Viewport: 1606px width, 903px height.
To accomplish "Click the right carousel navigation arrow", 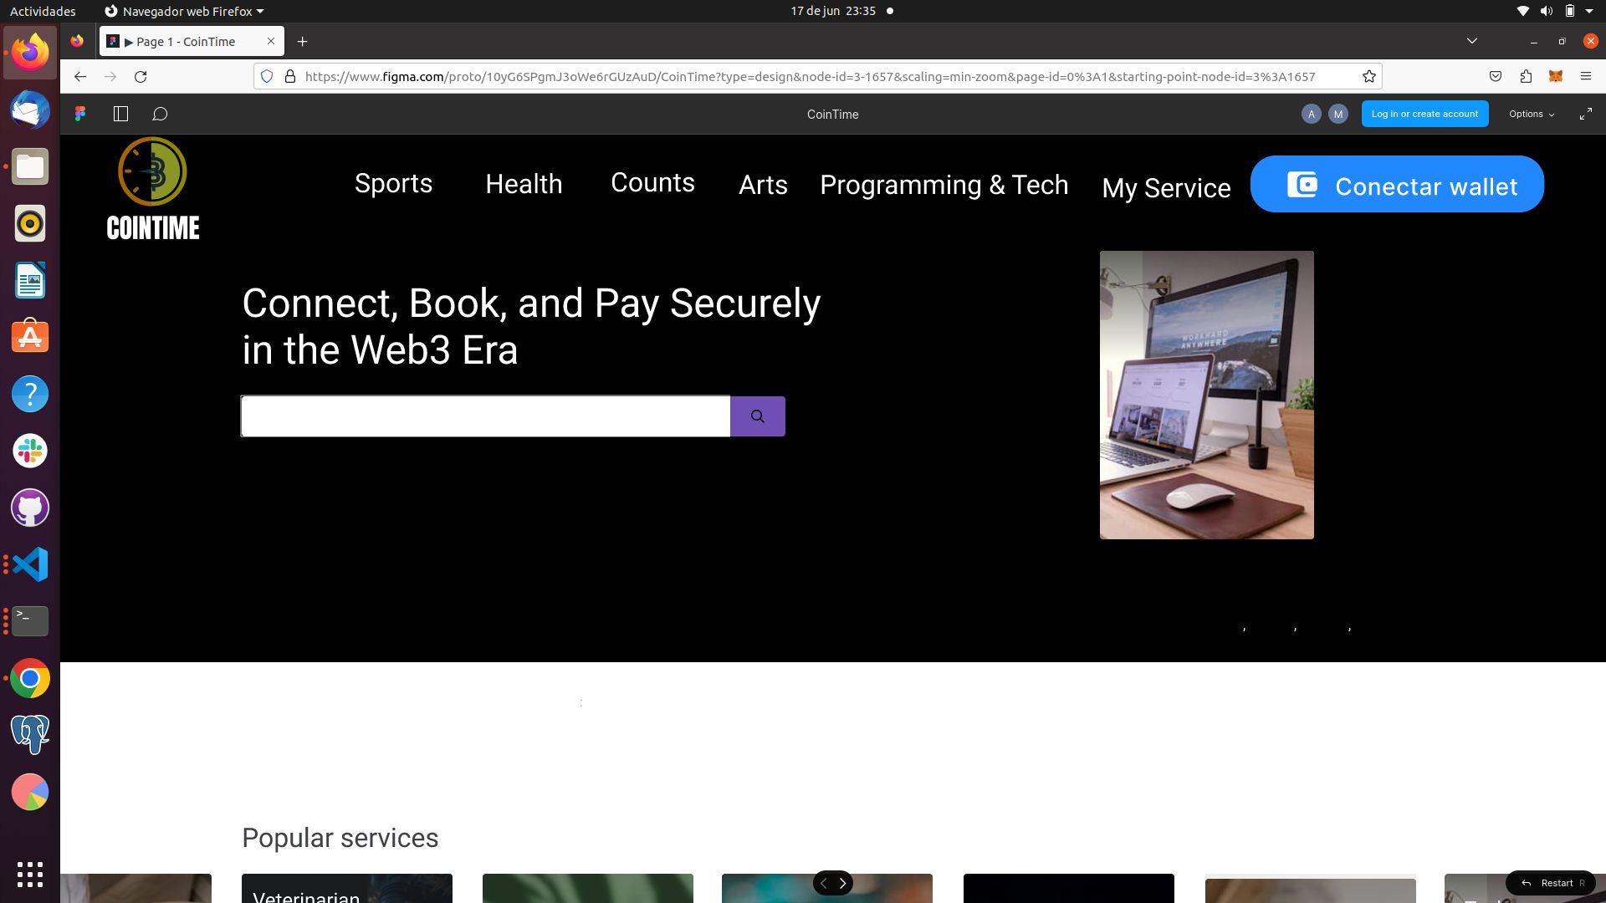I will [x=842, y=883].
